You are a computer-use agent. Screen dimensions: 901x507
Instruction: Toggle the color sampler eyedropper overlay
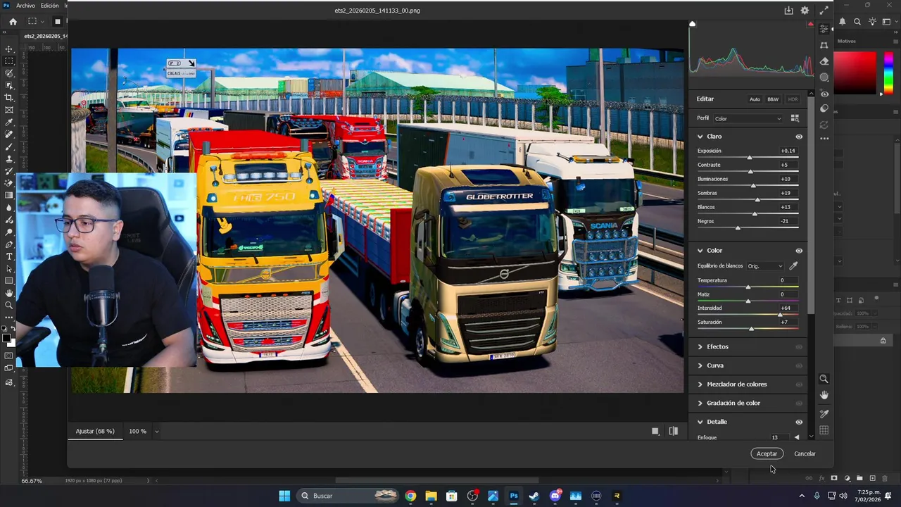(824, 414)
